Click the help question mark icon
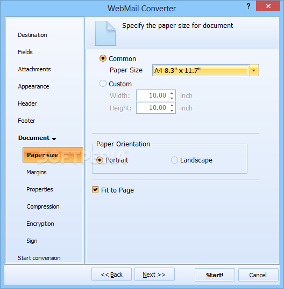 248,6
